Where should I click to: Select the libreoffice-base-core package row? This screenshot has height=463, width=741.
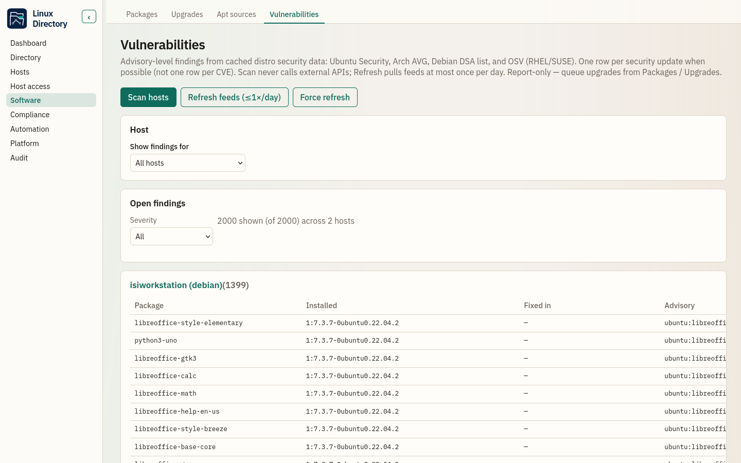tap(428, 447)
